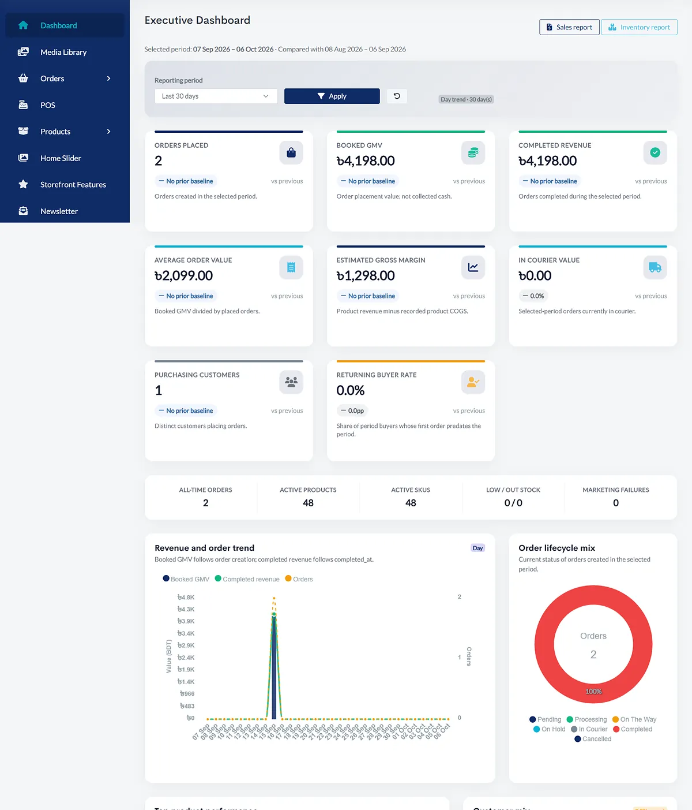Viewport: 692px width, 810px height.
Task: Click the Orders Placed shopping bag icon
Action: click(x=291, y=152)
